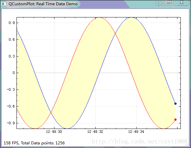Click the window resize grip corner
The image size is (191, 148).
(187, 145)
